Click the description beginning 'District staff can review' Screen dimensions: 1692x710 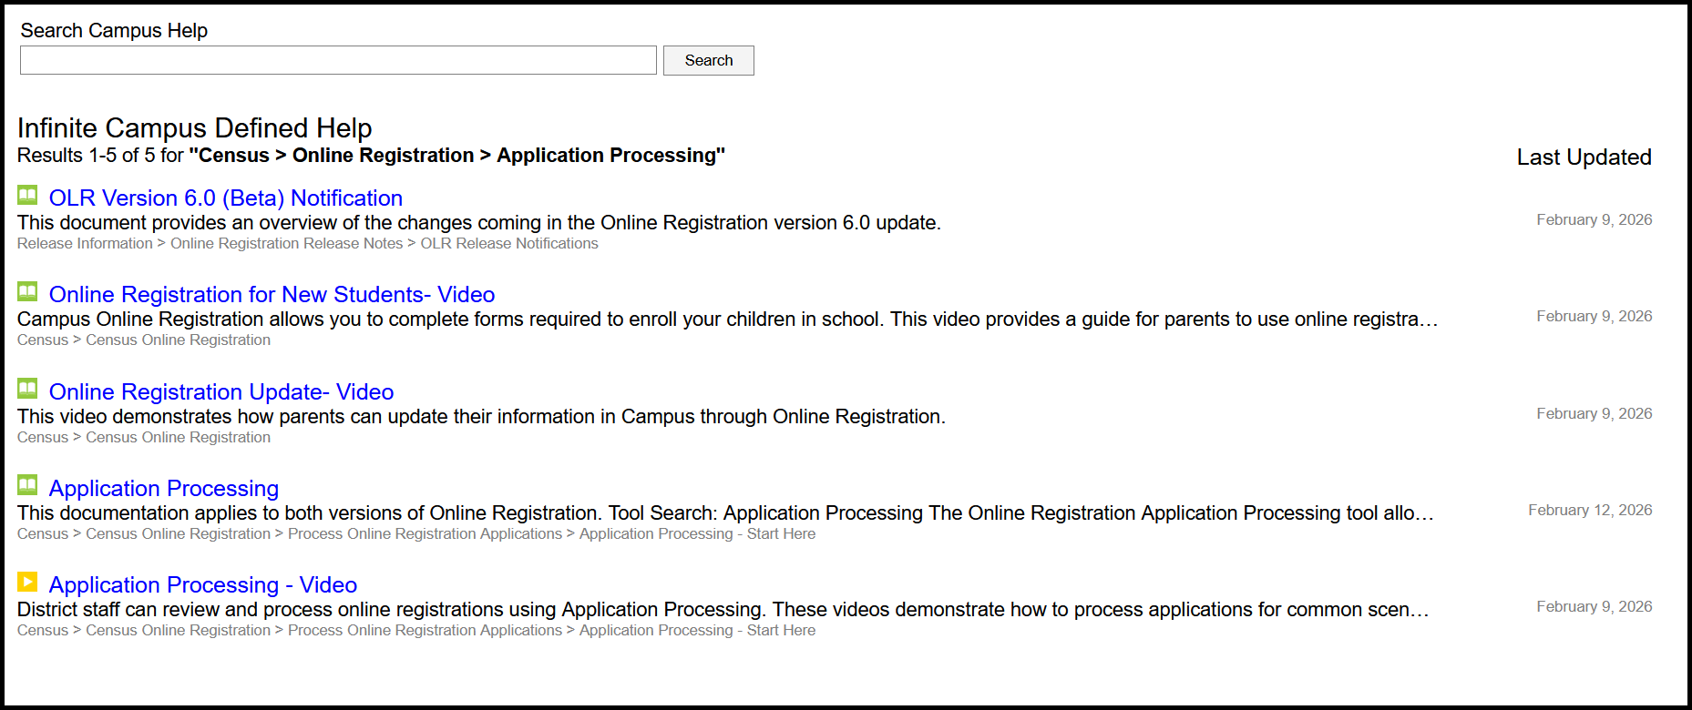pos(723,610)
